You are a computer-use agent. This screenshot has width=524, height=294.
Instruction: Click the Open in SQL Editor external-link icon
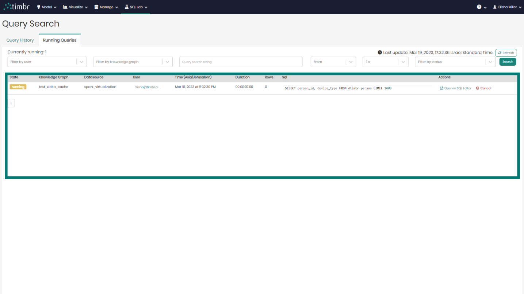441,88
